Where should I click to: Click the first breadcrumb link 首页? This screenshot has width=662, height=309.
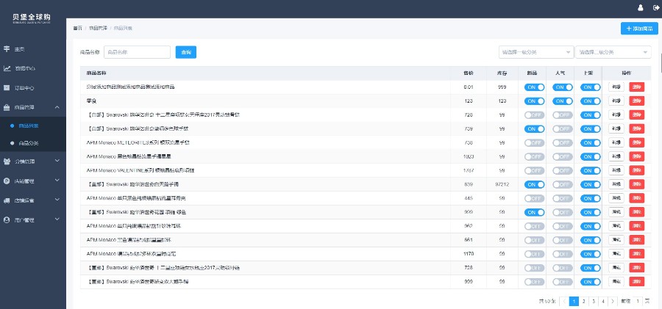(78, 28)
